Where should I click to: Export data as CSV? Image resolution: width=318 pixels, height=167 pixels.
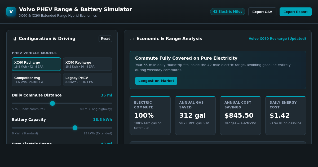tap(262, 12)
